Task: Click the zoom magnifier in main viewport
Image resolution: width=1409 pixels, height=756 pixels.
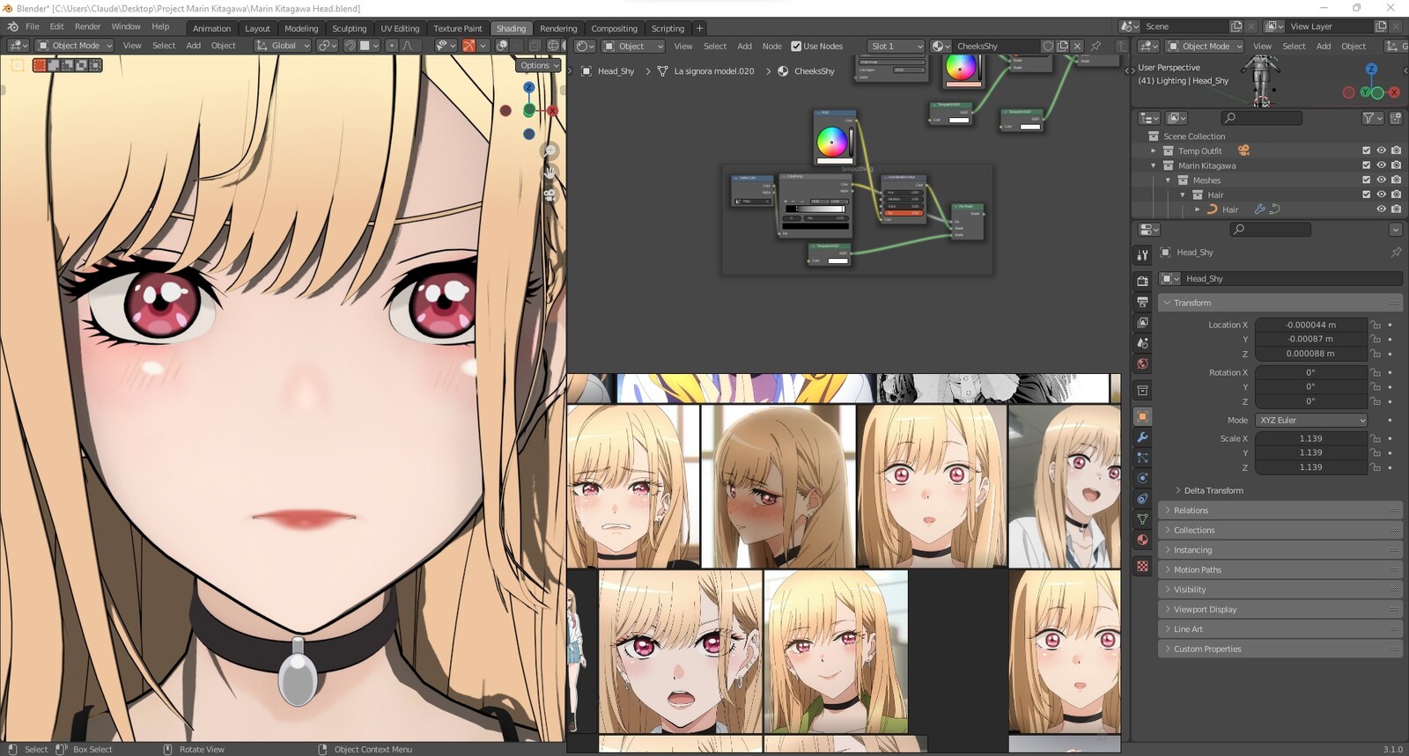Action: 550,151
